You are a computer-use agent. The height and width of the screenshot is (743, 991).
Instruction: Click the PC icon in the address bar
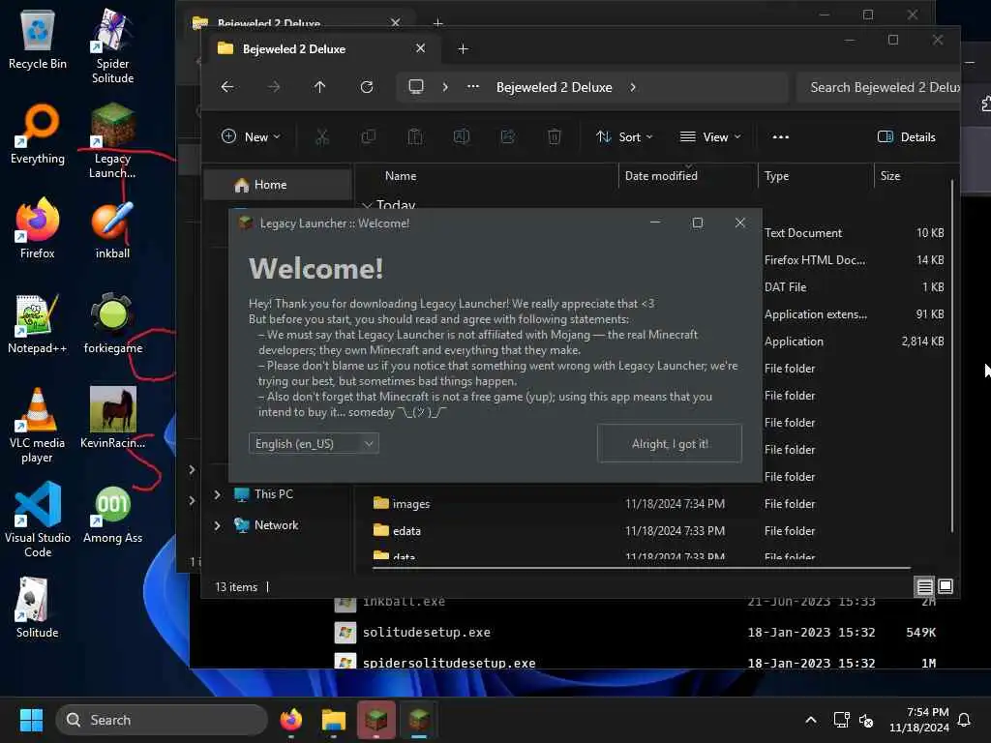tap(416, 86)
